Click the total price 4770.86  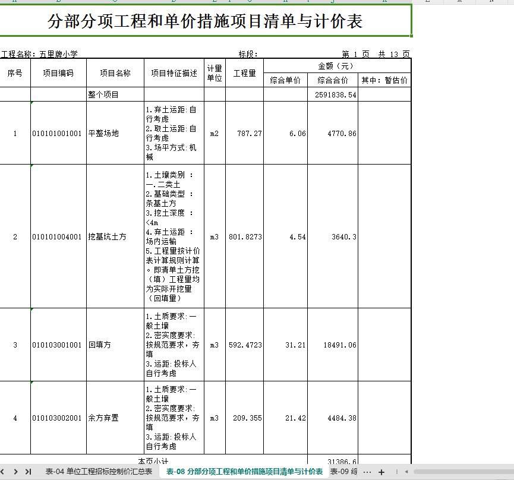[333, 133]
